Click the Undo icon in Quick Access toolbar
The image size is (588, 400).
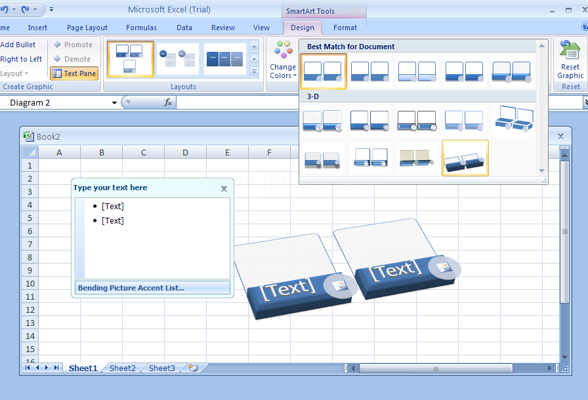point(5,9)
